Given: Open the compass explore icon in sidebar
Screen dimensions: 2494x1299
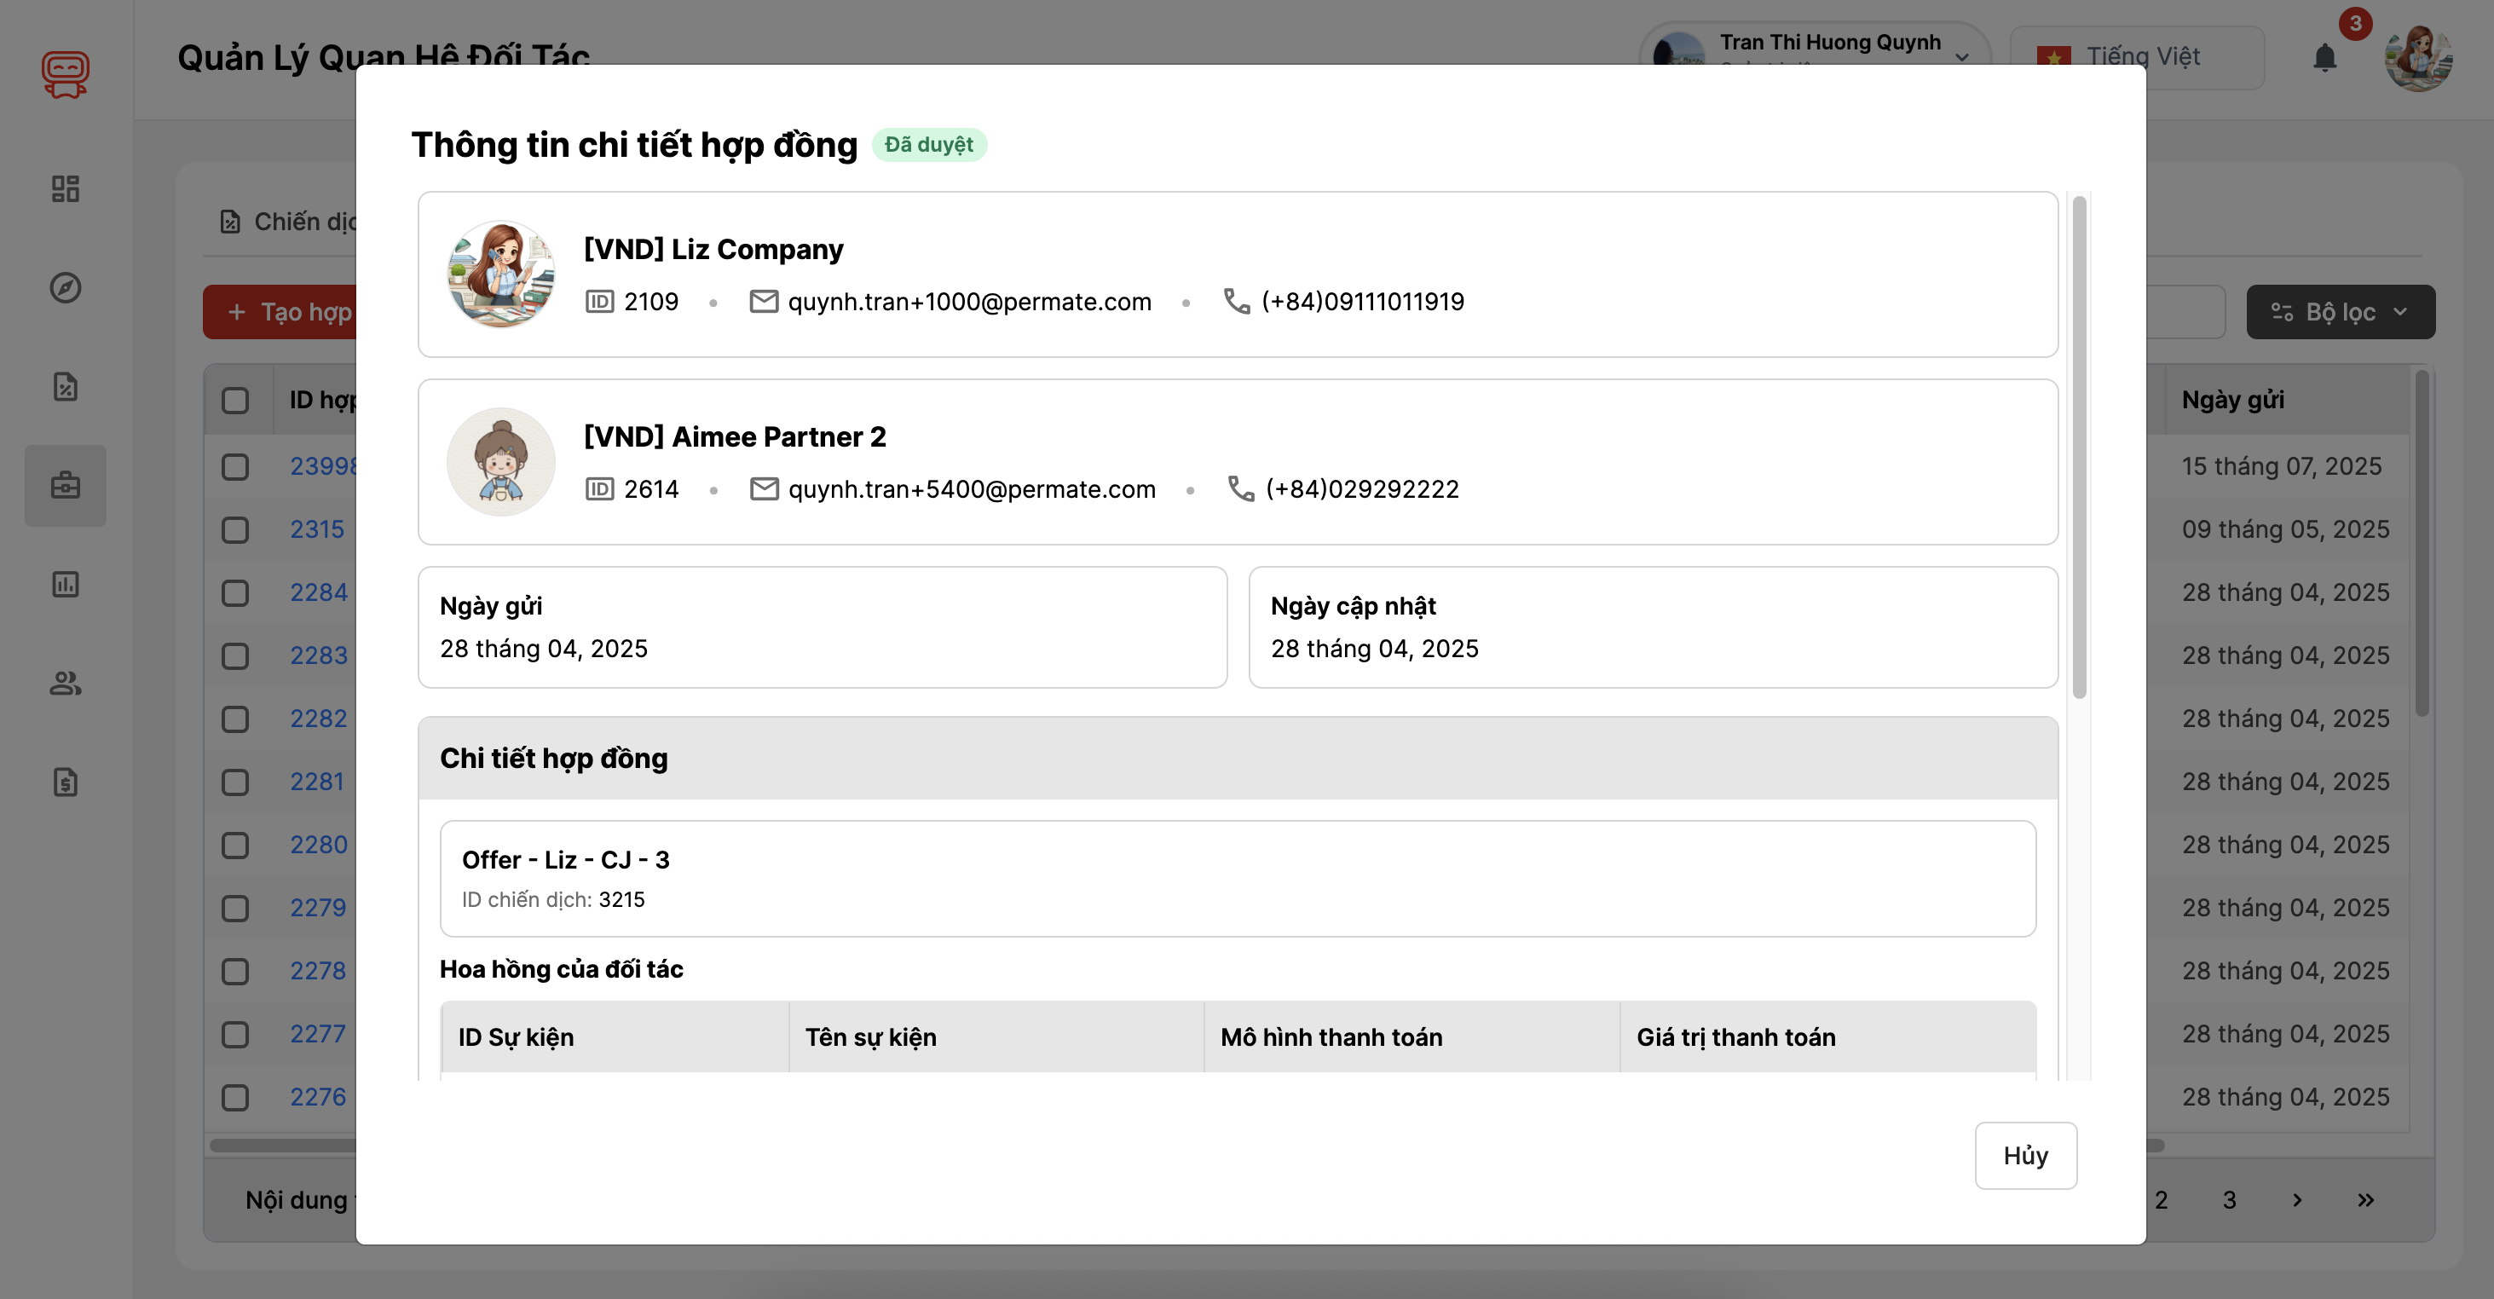Looking at the screenshot, I should click(x=65, y=287).
